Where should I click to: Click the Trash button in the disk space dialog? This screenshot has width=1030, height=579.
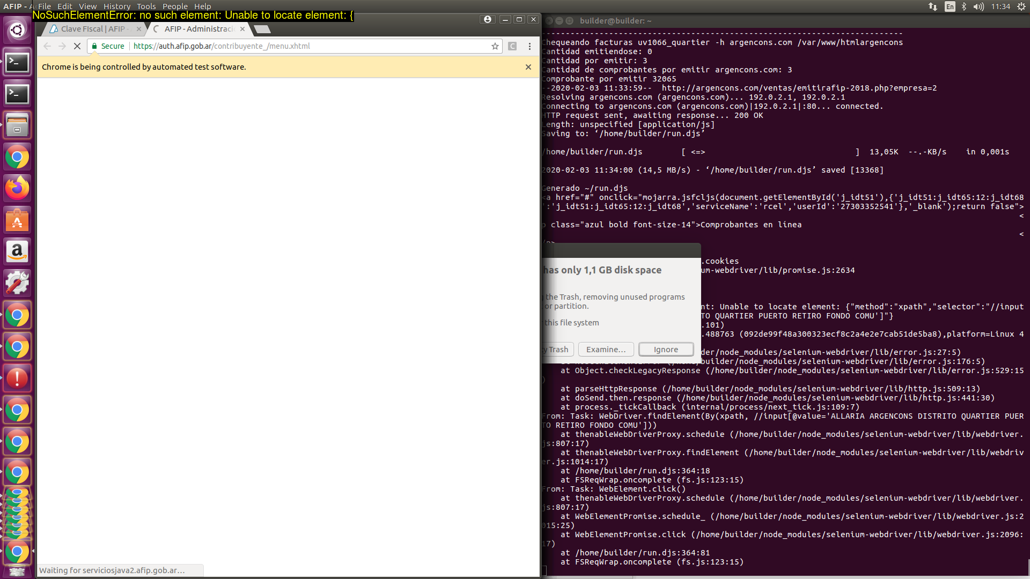pyautogui.click(x=558, y=350)
